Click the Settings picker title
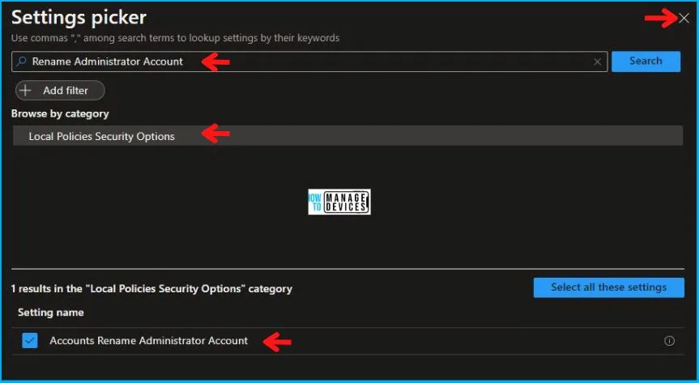This screenshot has width=699, height=383. coord(79,18)
